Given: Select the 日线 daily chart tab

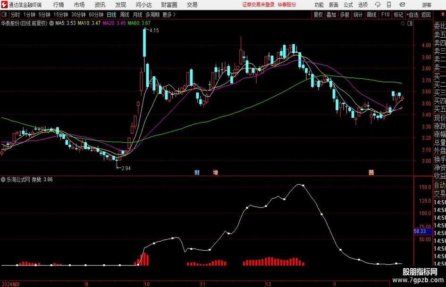Looking at the screenshot, I should click(111, 15).
